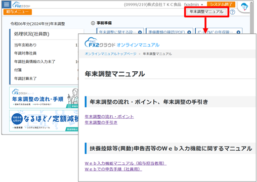Open Ｗｅｂでの申告手順（社員用） link
This screenshot has height=182, width=257.
[x=113, y=169]
